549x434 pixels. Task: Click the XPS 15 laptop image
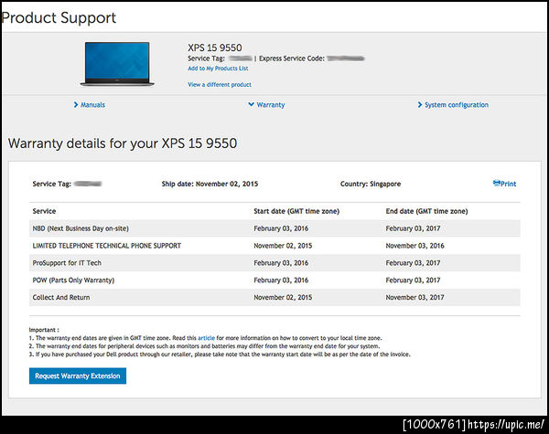click(117, 64)
